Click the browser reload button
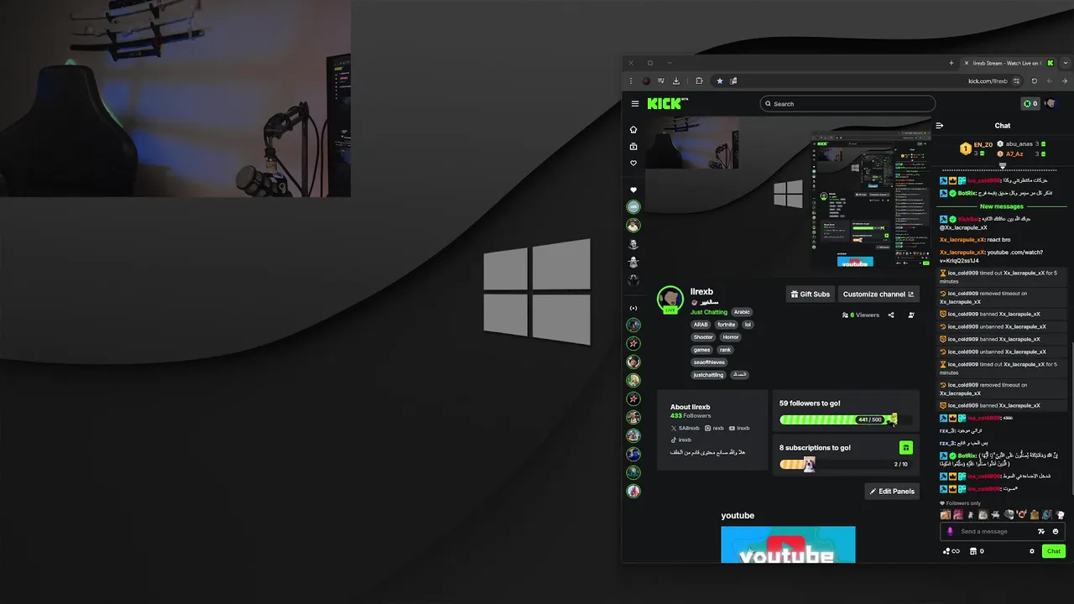 1034,81
